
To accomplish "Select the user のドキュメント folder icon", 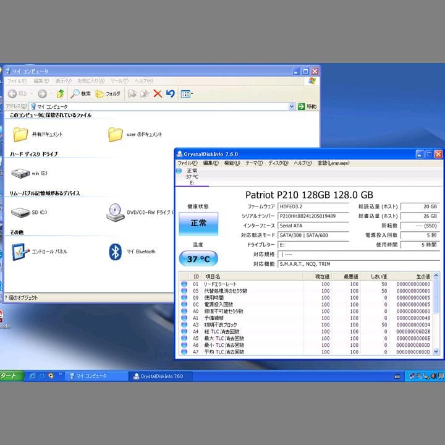I will click(x=115, y=134).
